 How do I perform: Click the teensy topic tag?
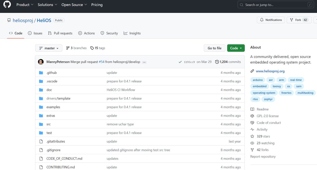click(x=277, y=86)
